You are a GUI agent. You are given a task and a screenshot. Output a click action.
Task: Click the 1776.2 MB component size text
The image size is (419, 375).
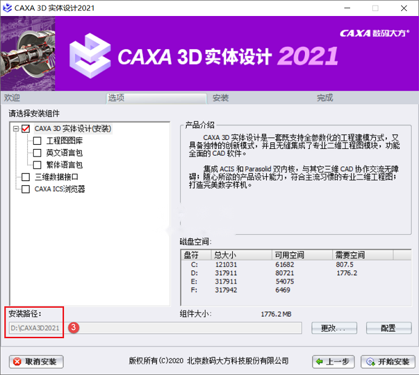coord(276,314)
